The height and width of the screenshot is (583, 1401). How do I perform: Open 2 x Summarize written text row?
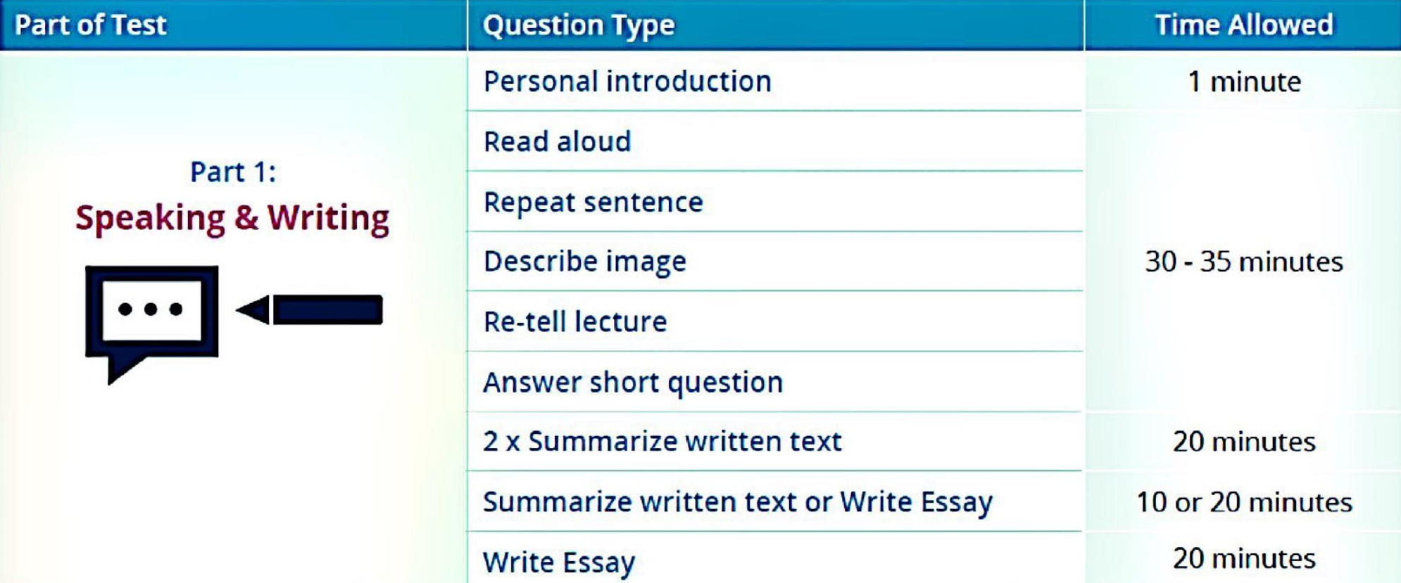point(662,442)
